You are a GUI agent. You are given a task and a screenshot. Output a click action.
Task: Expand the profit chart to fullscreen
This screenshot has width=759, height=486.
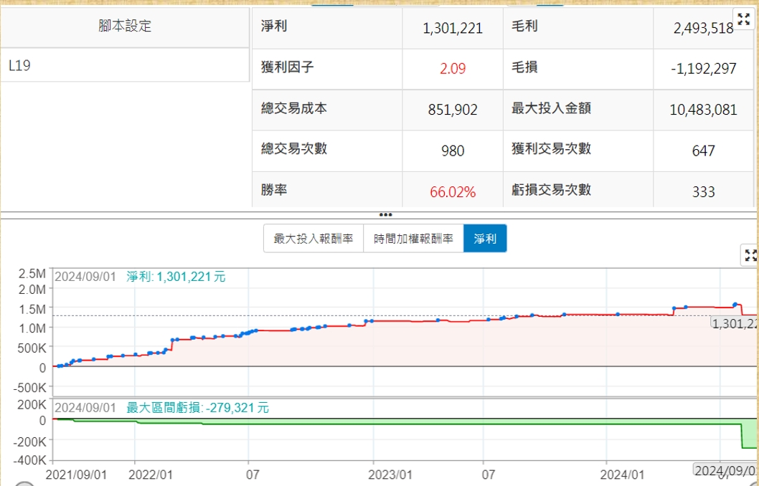pyautogui.click(x=750, y=255)
